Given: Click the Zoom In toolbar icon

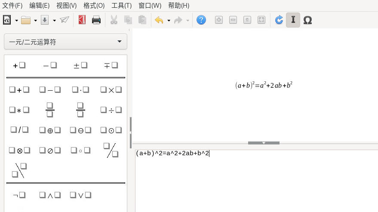Looking at the screenshot, I should (x=219, y=20).
